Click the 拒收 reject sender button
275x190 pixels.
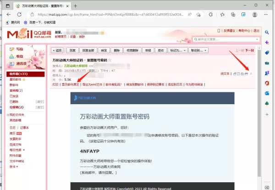click(x=161, y=50)
